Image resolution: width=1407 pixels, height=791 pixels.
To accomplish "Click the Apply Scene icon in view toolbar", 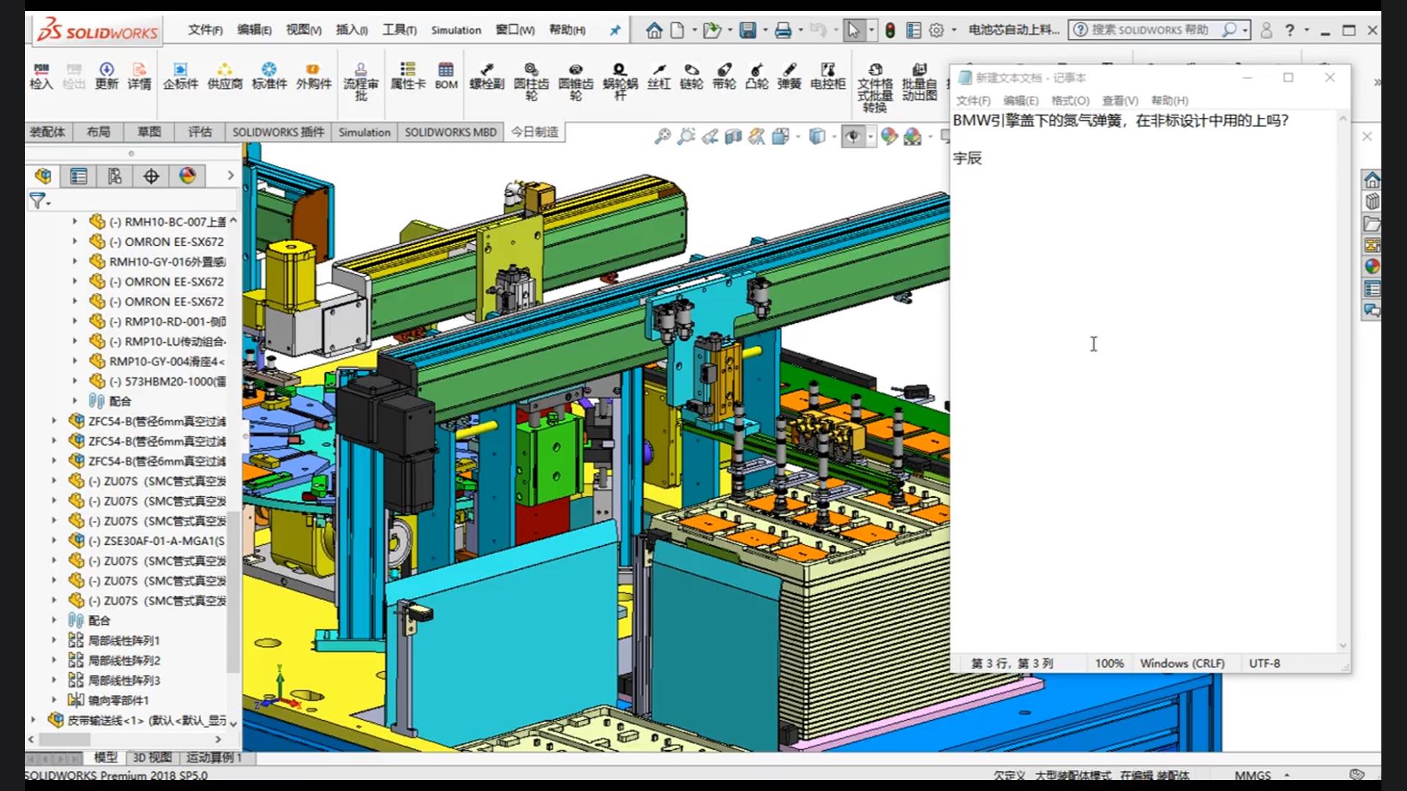I will [x=912, y=136].
